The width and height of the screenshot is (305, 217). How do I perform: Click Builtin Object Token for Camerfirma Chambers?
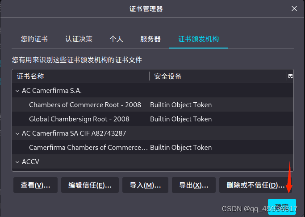click(x=181, y=148)
